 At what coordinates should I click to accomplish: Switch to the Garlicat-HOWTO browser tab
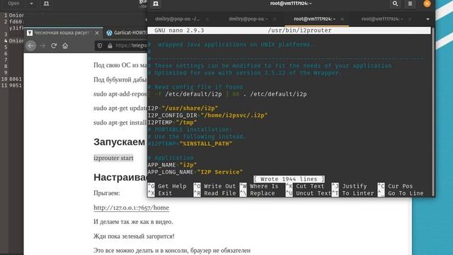coord(127,33)
